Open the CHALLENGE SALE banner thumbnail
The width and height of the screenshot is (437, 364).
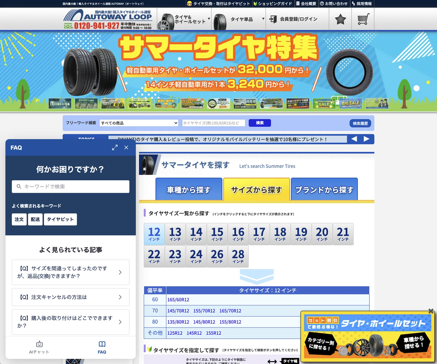(324, 103)
